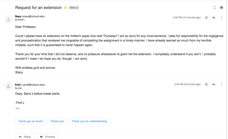Viewport: 228px width, 139px height.
Task: Remove the Inbox label from conversation
Action: [x=77, y=8]
